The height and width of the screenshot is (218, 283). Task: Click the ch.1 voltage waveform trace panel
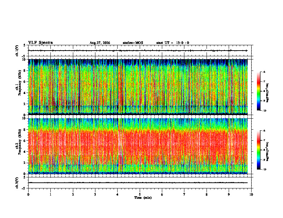(140, 51)
